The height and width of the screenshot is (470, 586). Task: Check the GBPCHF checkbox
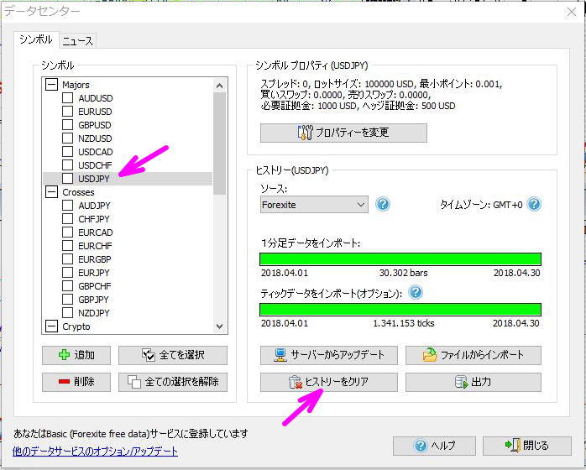point(68,286)
